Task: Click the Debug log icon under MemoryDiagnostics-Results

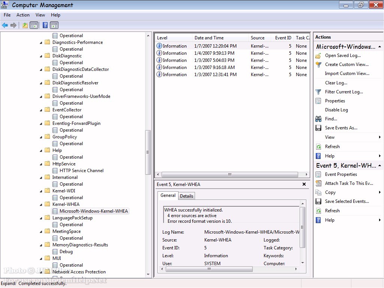Action: (x=55, y=252)
